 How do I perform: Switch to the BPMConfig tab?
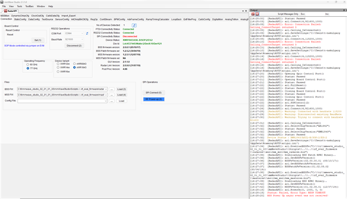tap(119, 20)
